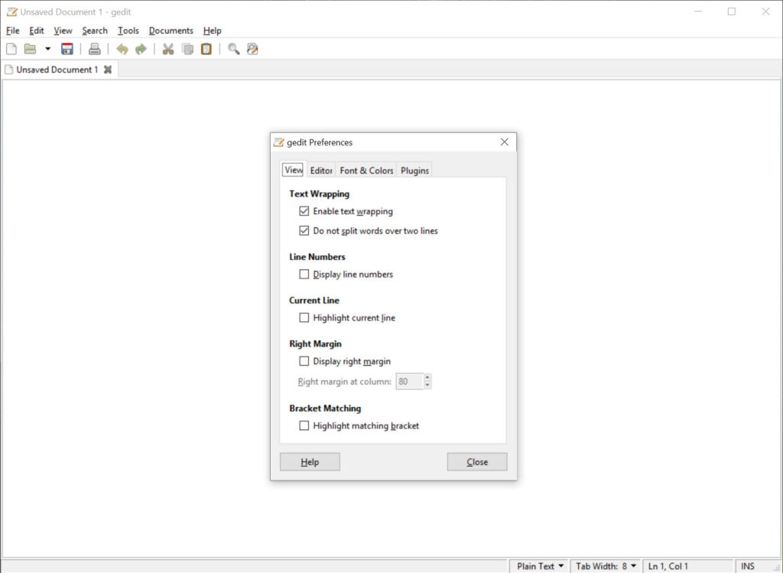Screen dimensions: 783x573
Task: Click the gedit icon in Preferences title bar
Action: click(278, 142)
